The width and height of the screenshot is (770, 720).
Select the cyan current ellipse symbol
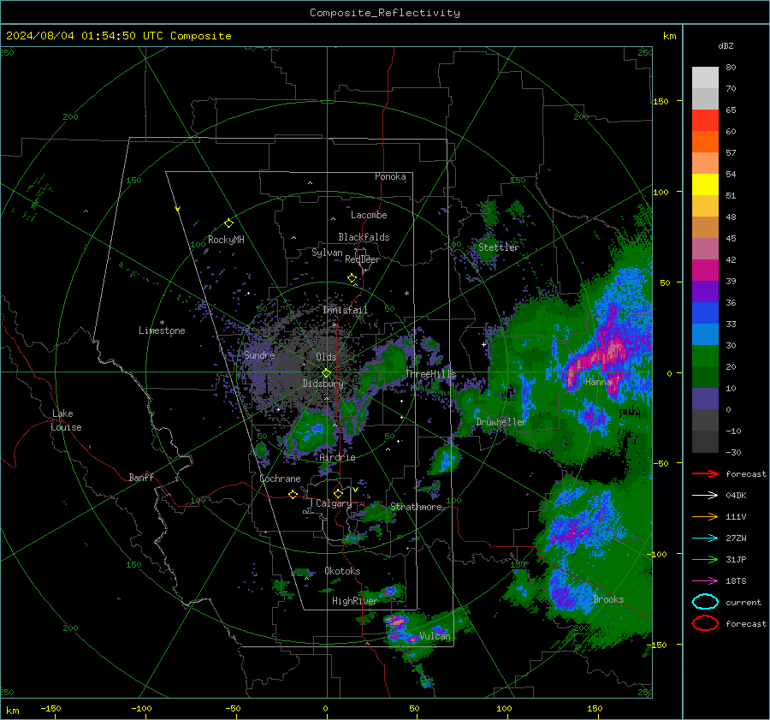pyautogui.click(x=705, y=602)
